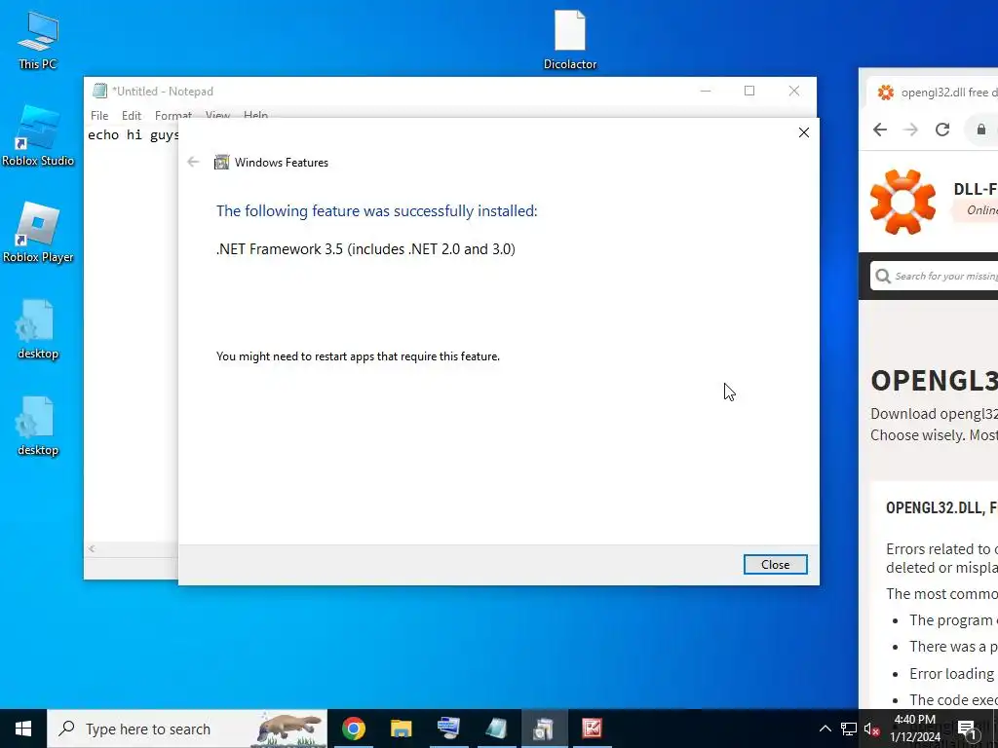Click the back arrow in Windows Features
This screenshot has height=748, width=998.
pos(194,163)
